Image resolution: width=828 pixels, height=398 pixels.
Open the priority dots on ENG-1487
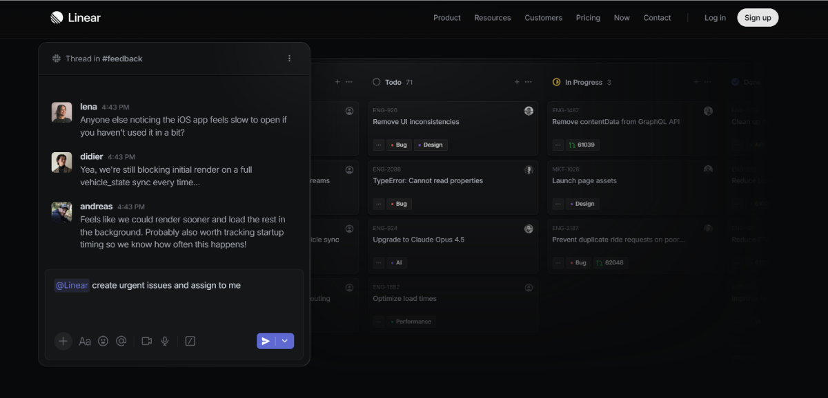click(558, 145)
